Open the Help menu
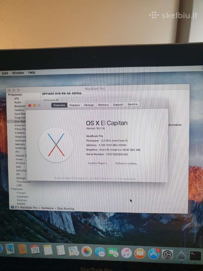 (x=32, y=72)
